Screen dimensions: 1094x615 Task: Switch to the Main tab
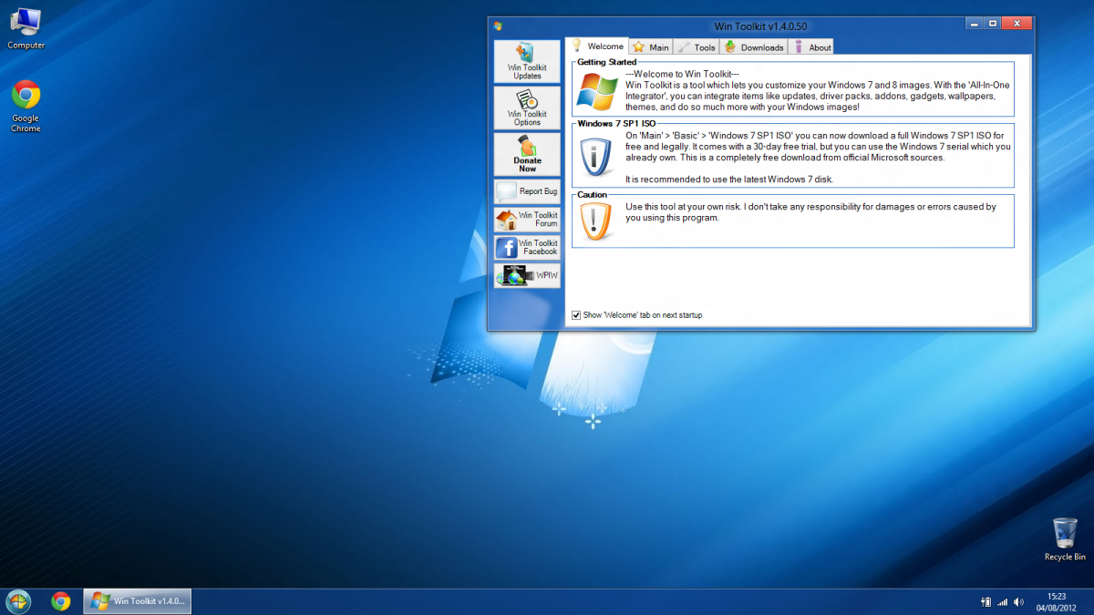click(x=651, y=47)
